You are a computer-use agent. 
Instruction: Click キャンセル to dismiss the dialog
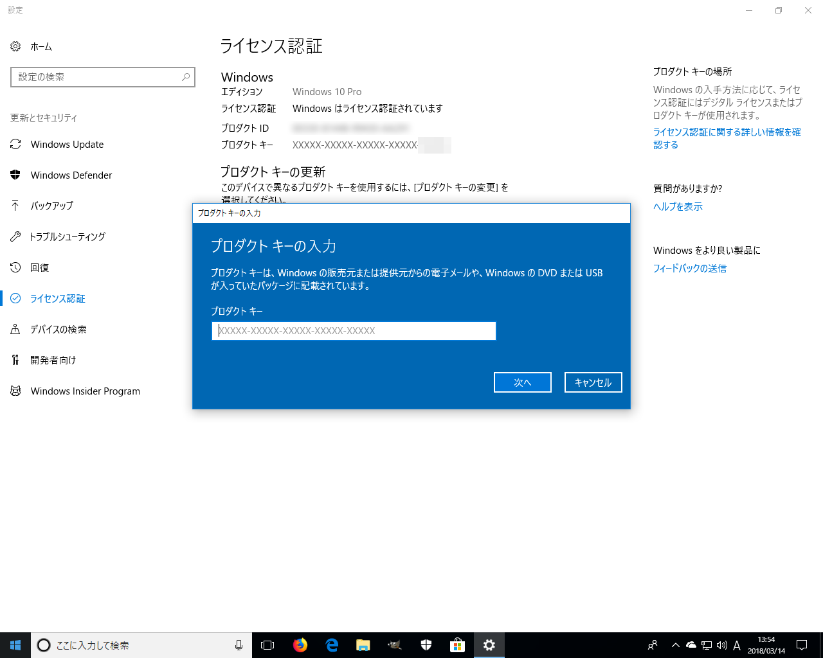593,382
